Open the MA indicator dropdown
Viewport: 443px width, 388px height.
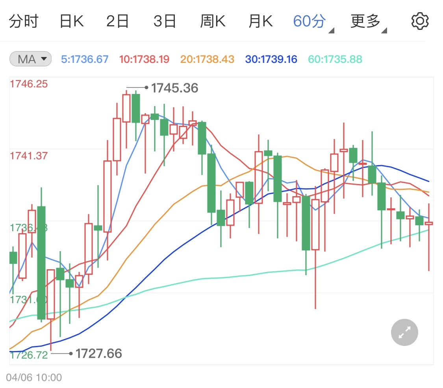pyautogui.click(x=30, y=59)
